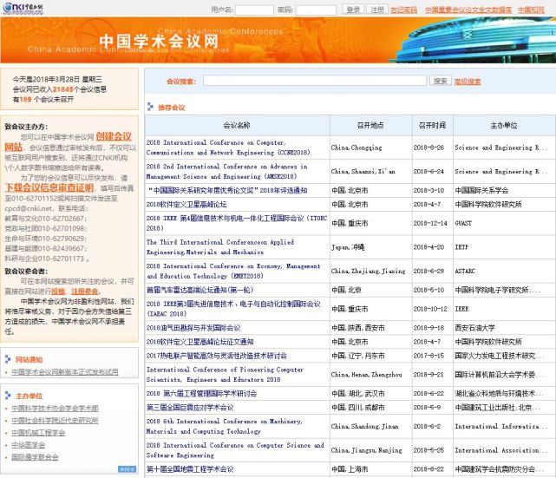This screenshot has height=478, width=556.
Task: Open the Pioneering Computer Scientists conference link
Action: (x=226, y=375)
